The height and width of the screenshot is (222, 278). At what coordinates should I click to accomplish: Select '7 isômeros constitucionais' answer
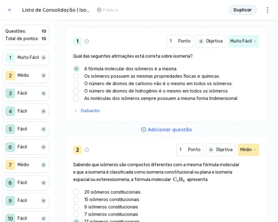tap(76, 214)
